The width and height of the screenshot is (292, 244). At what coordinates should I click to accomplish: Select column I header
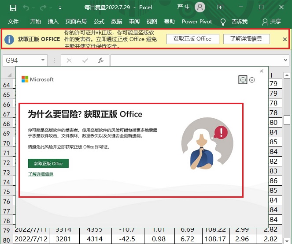coord(272,75)
